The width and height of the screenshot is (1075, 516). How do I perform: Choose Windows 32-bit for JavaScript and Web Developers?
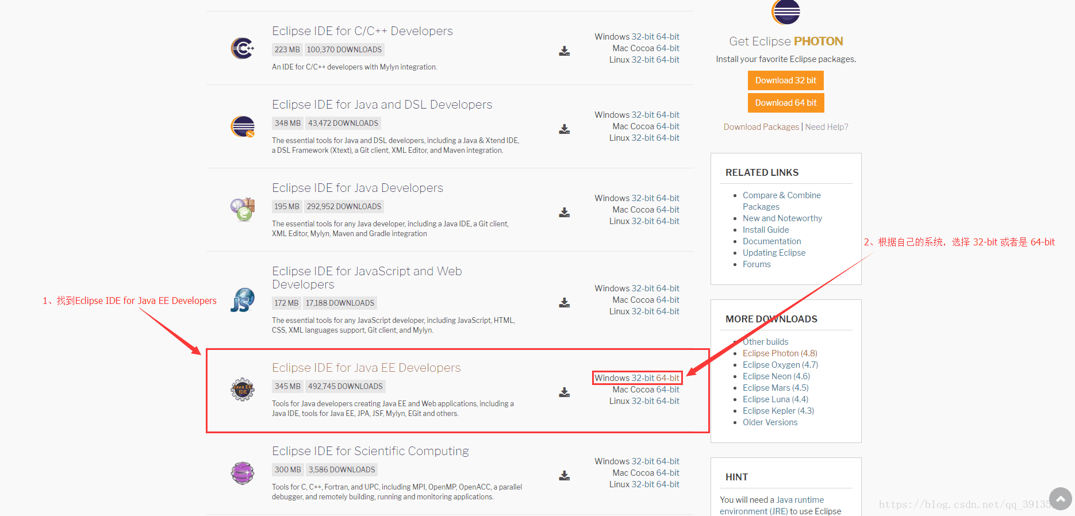pyautogui.click(x=643, y=288)
